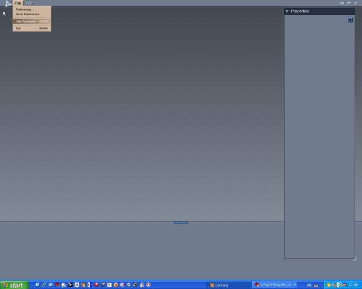Click the system tray clock showing 12:48
Viewport: 362px width, 289px height.
pyautogui.click(x=353, y=285)
